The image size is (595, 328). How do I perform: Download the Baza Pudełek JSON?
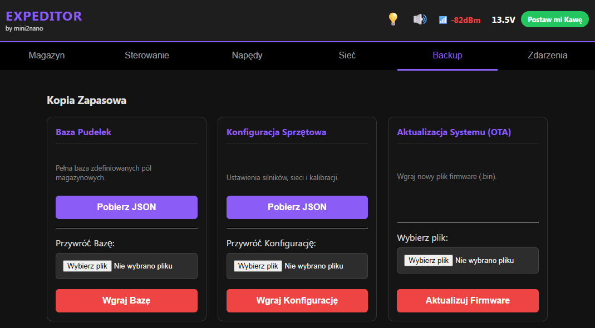(126, 207)
